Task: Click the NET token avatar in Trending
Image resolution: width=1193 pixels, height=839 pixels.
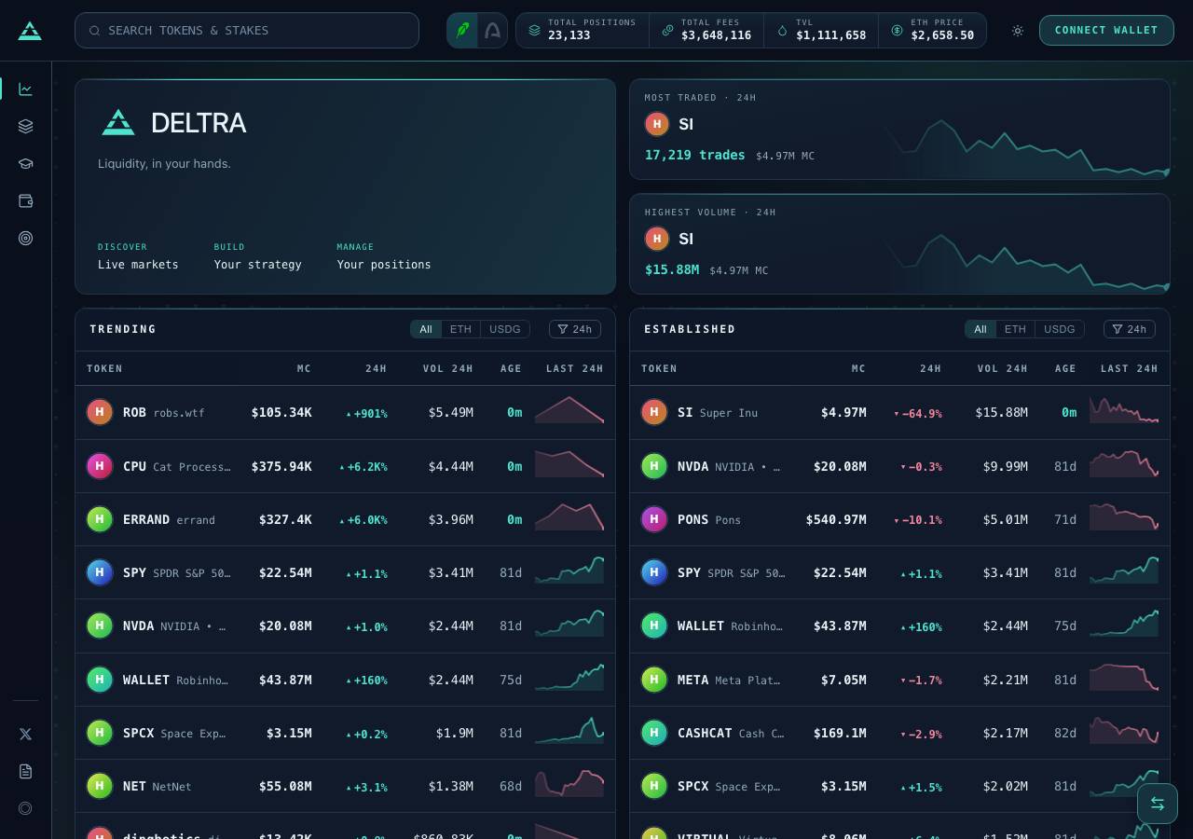Action: pos(100,786)
